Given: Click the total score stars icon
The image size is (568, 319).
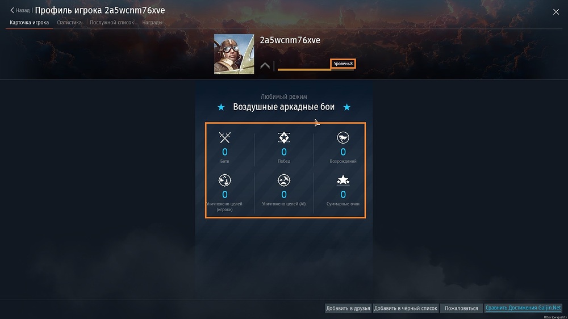Looking at the screenshot, I should tap(343, 180).
